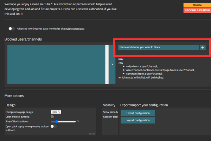Enable open quick popup toggle
The width and height of the screenshot is (211, 141).
tap(53, 126)
